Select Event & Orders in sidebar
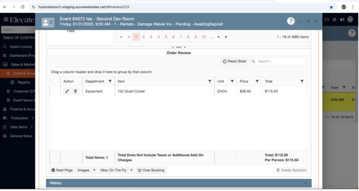Viewport: 359px width, 191px height. pos(18,73)
